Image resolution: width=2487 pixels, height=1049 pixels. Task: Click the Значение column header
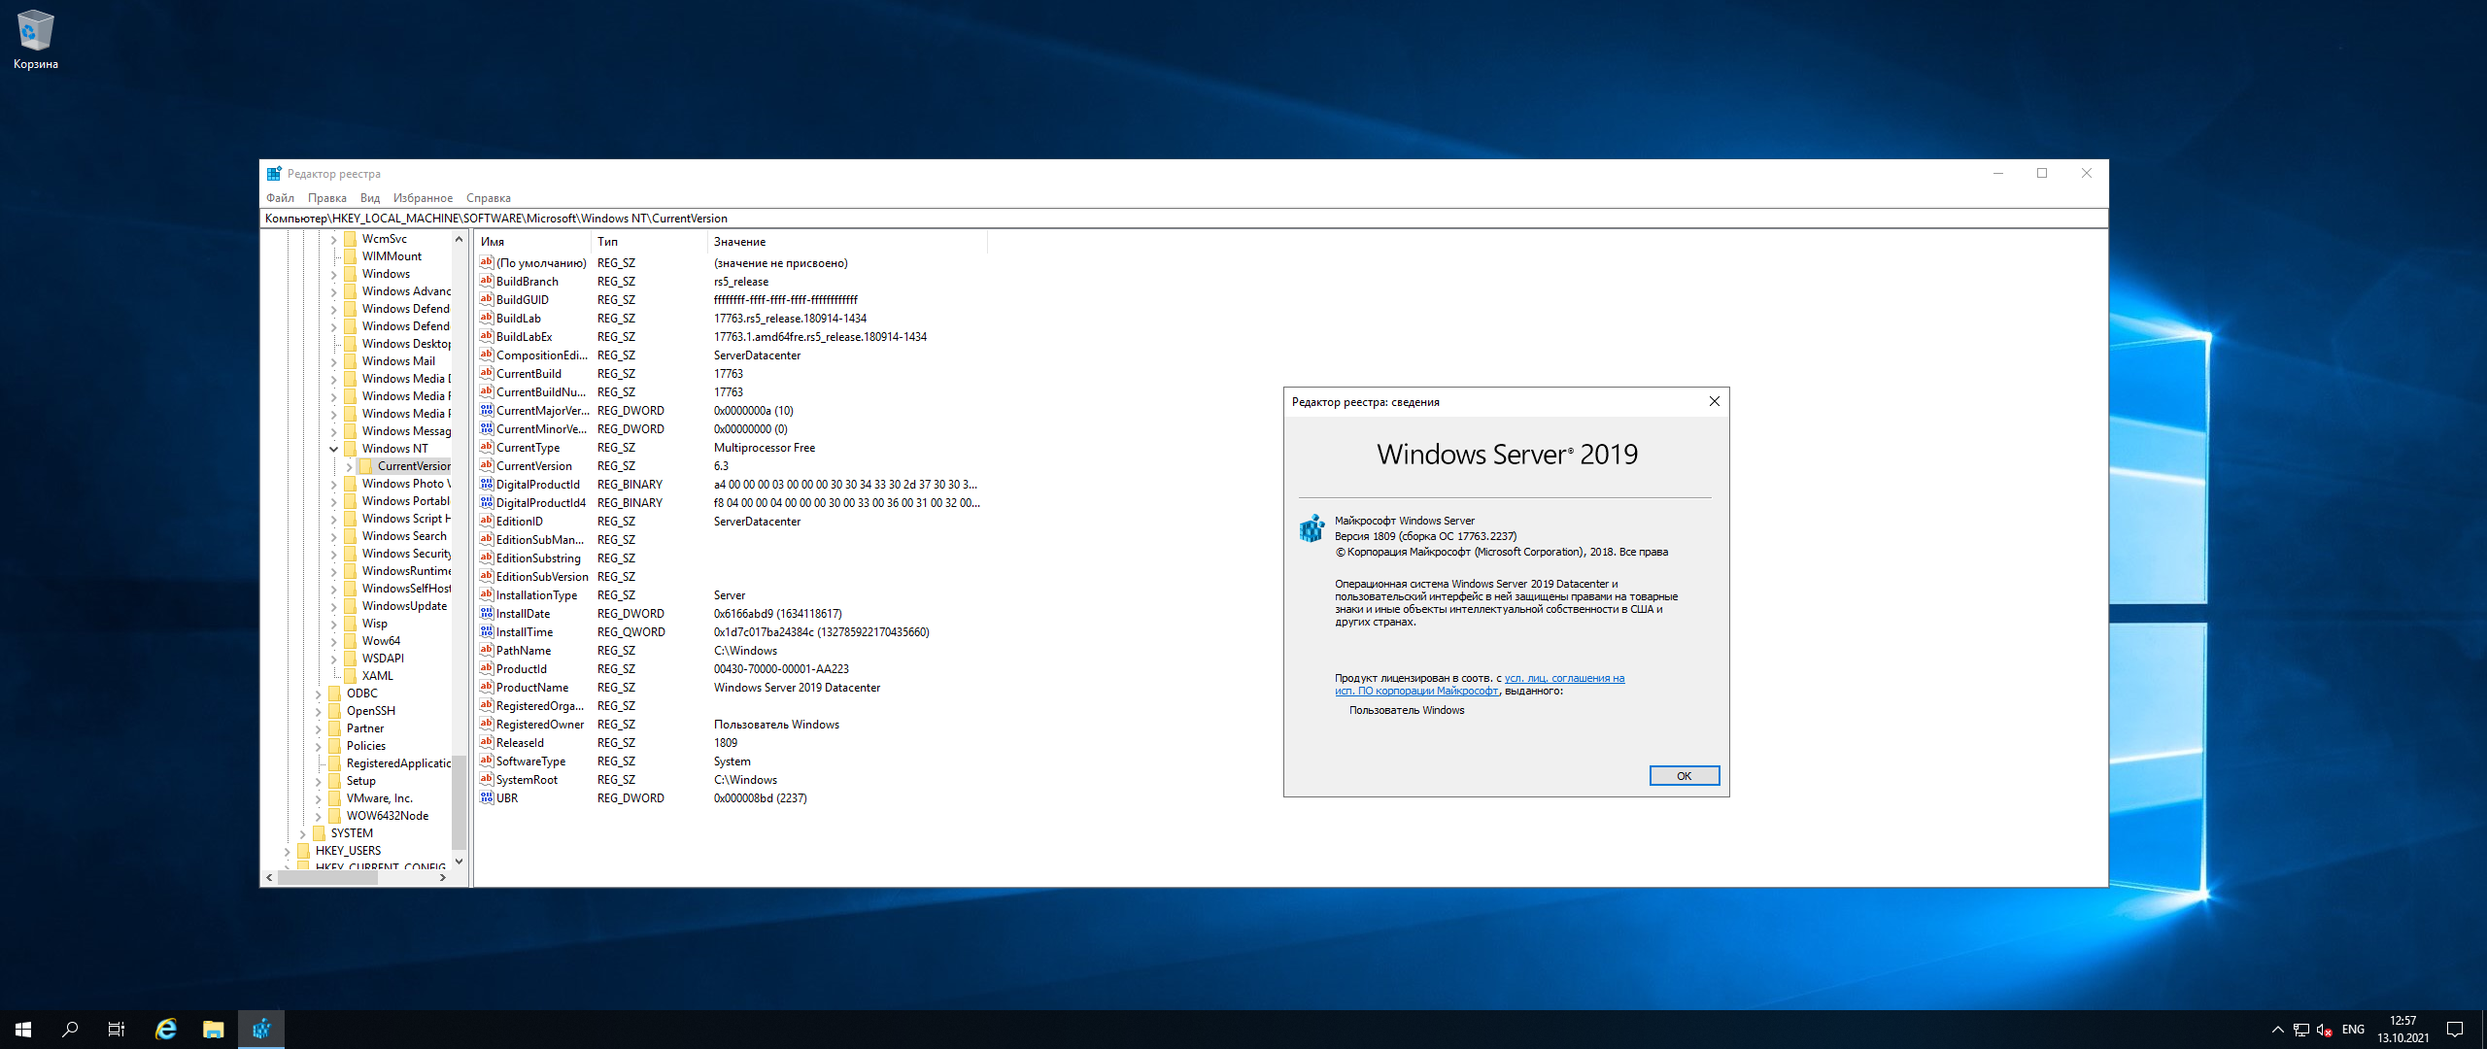tap(847, 242)
